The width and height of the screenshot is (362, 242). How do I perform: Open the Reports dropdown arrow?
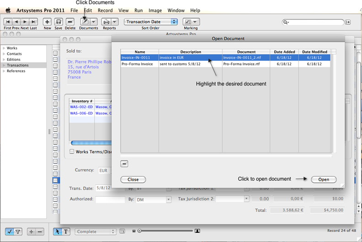click(x=115, y=22)
